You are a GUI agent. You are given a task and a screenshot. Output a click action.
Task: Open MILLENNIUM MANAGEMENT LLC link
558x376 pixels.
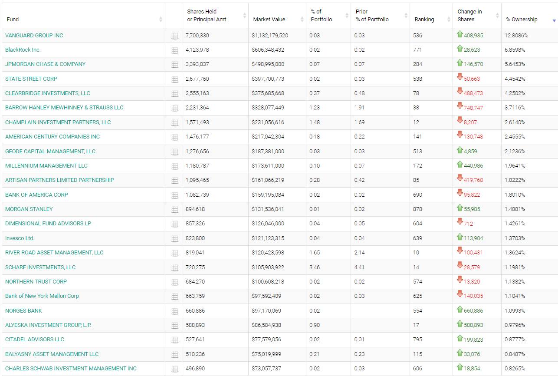pyautogui.click(x=46, y=166)
